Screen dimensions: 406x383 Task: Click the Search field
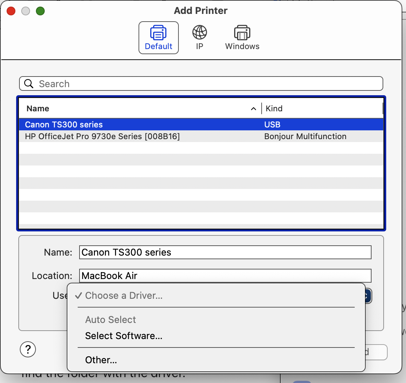click(x=201, y=83)
